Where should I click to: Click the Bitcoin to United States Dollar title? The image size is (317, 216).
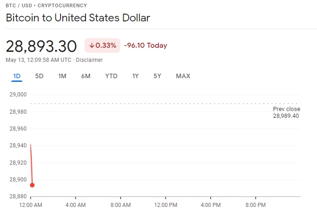pyautogui.click(x=78, y=19)
